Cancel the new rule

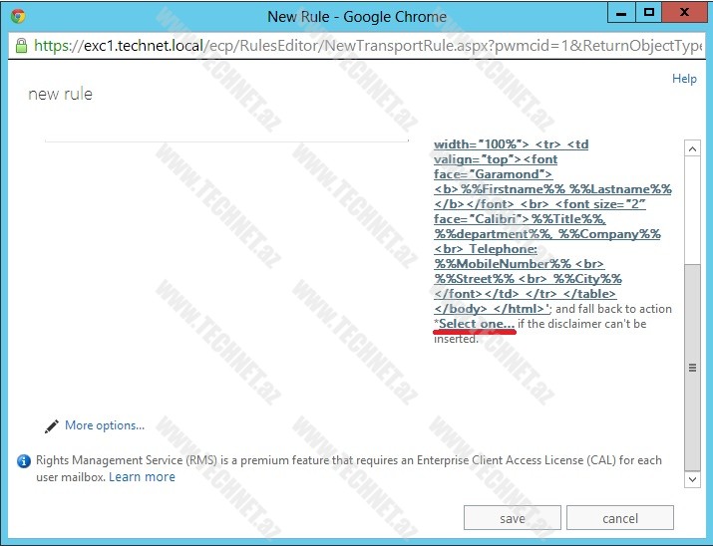tap(619, 518)
